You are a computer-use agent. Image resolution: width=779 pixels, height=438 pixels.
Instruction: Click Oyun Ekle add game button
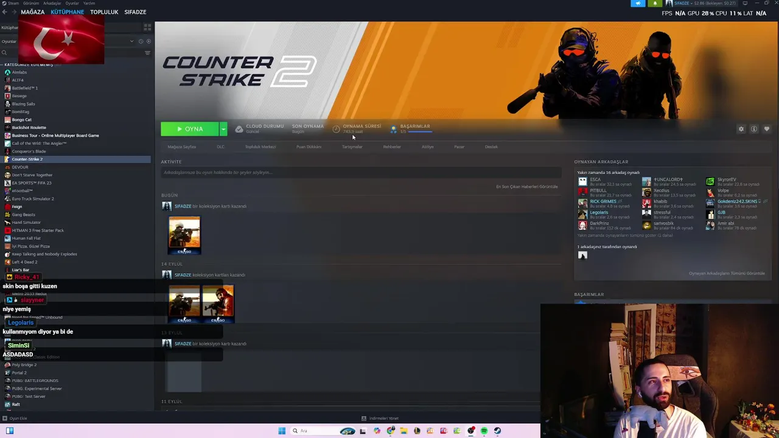pyautogui.click(x=15, y=419)
